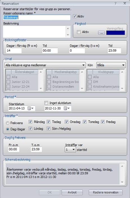130x198 pixels.
Task: Click the help question mark icon
Action: [x=115, y=4]
